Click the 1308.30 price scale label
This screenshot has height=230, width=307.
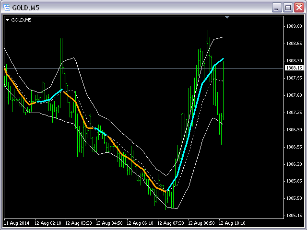coord(294,61)
